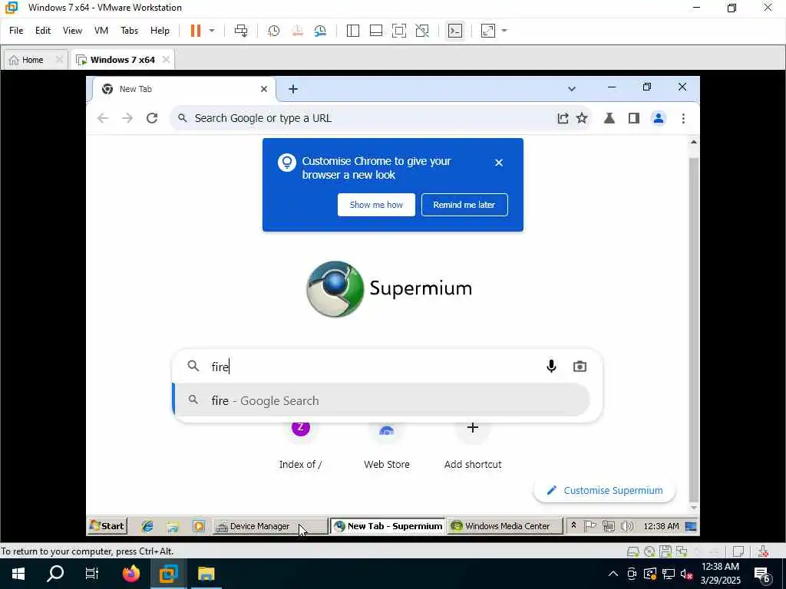Open the VM menu
Viewport: 786px width, 589px height.
click(x=101, y=31)
